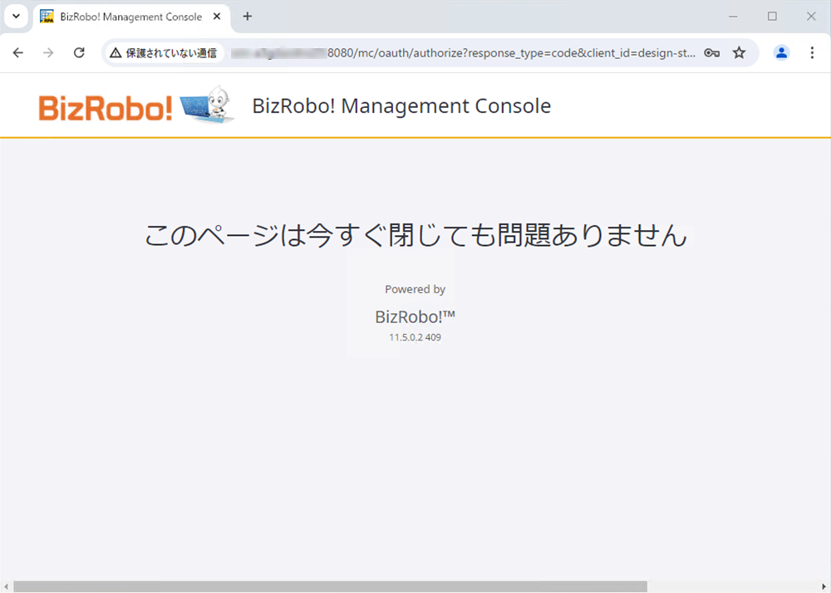Click the robot mascot image in header

[207, 105]
